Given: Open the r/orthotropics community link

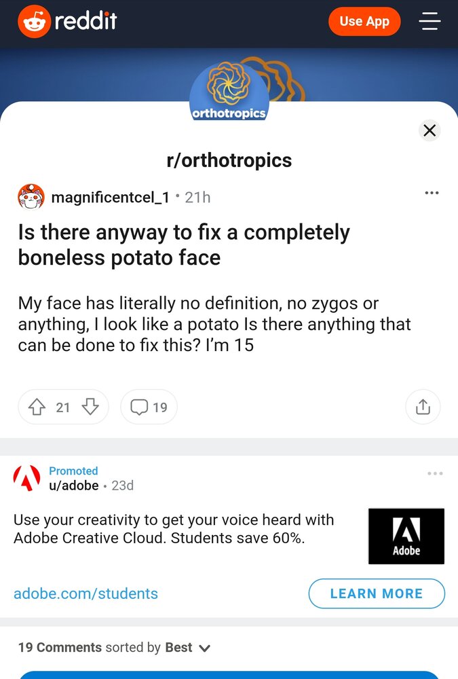Looking at the screenshot, I should (229, 160).
